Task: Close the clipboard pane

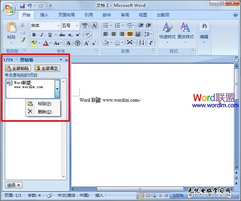Action: [x=66, y=60]
